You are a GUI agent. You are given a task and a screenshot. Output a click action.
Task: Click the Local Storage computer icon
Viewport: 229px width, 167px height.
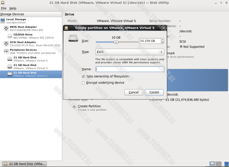3,21
